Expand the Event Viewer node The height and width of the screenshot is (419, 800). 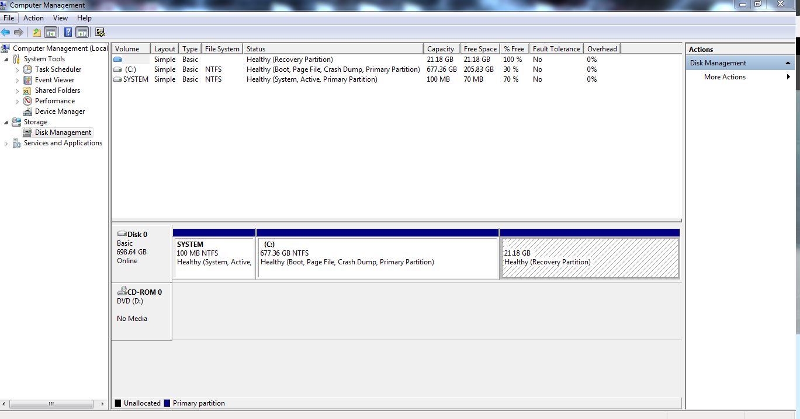[x=18, y=81]
